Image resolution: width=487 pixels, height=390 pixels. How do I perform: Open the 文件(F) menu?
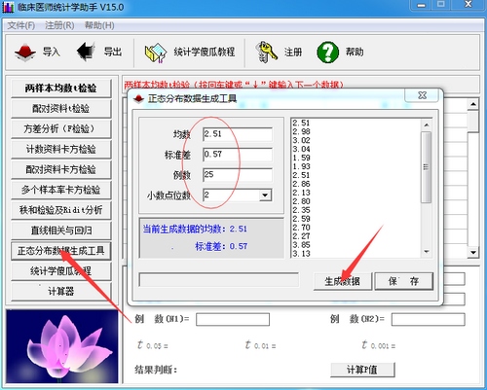pos(21,25)
